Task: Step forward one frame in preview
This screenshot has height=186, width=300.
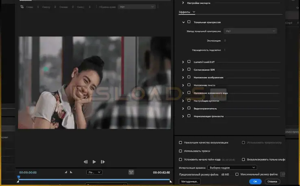Action: [x=103, y=162]
